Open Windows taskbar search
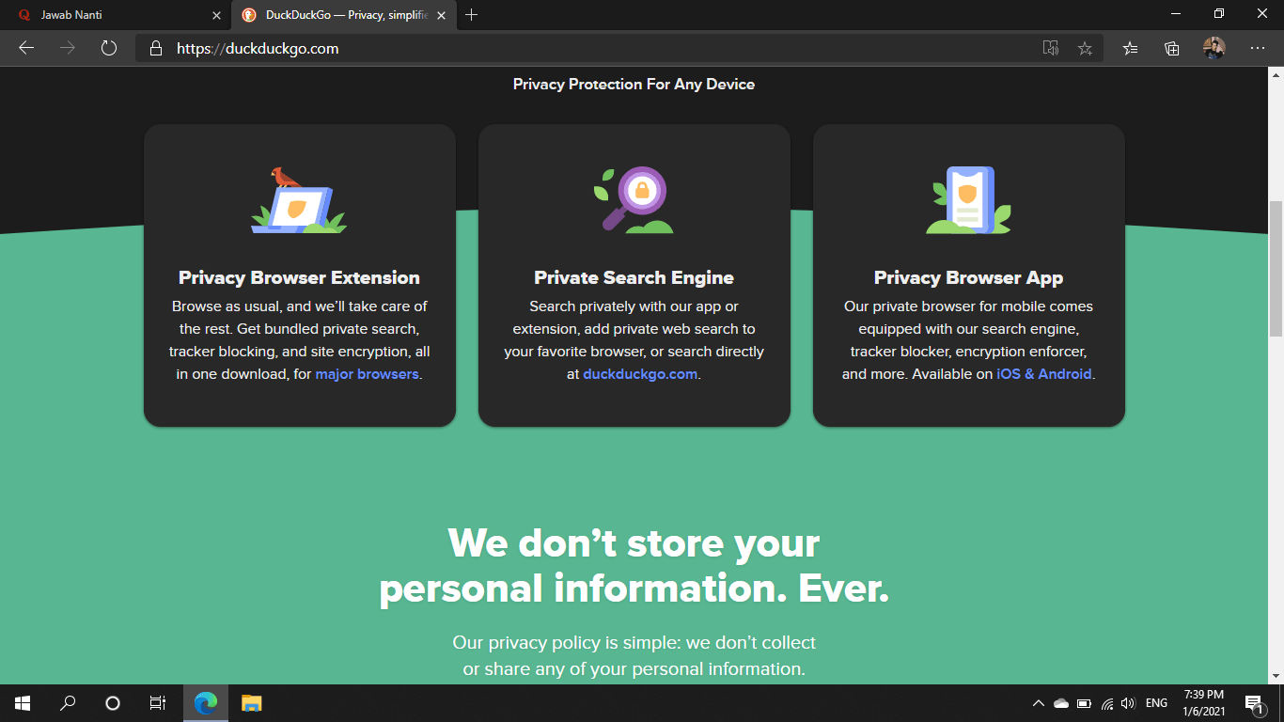Viewport: 1284px width, 722px height. 68,702
